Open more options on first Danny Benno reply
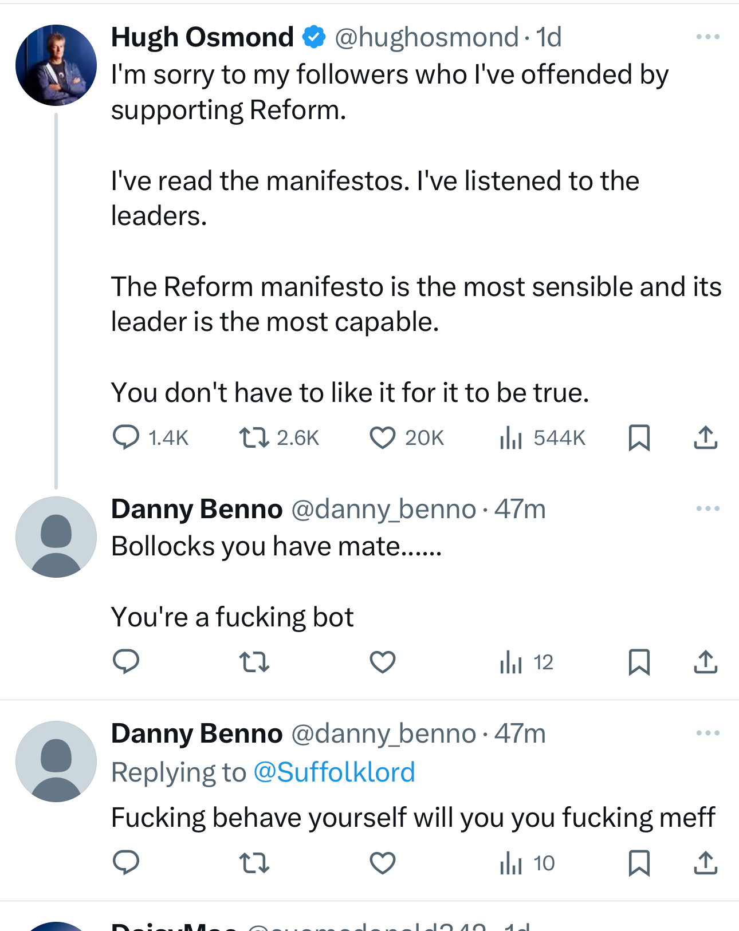The image size is (739, 931). tap(707, 508)
